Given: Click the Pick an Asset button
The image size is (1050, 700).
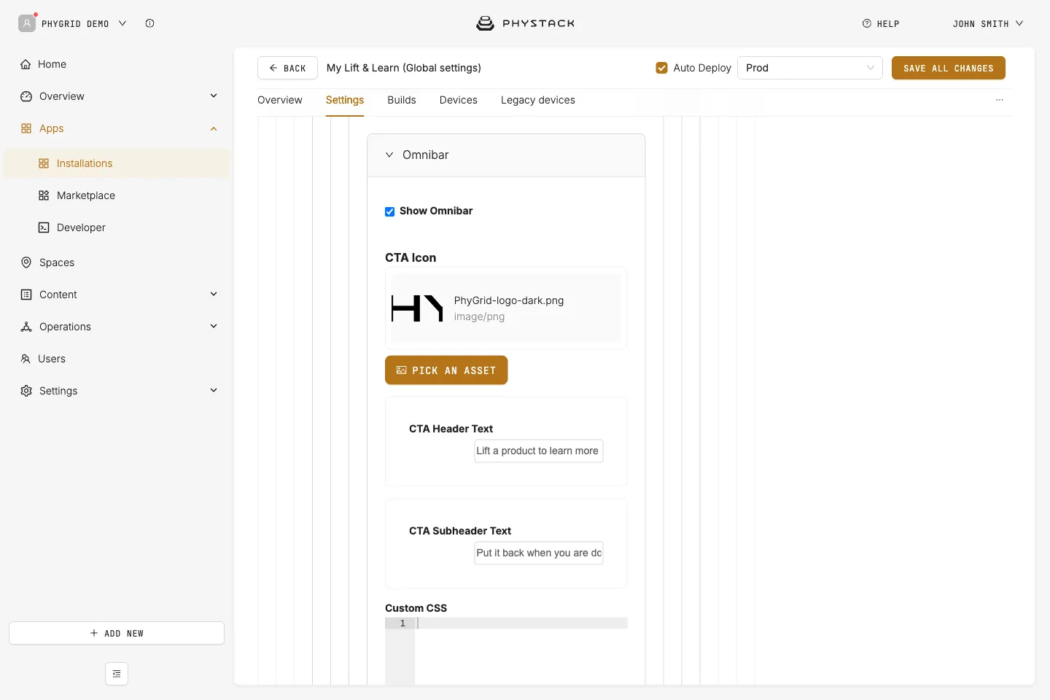Looking at the screenshot, I should (x=446, y=370).
